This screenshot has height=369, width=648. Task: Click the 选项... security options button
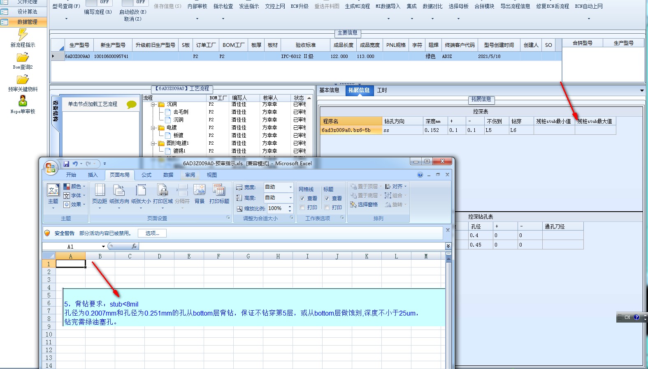(x=152, y=233)
